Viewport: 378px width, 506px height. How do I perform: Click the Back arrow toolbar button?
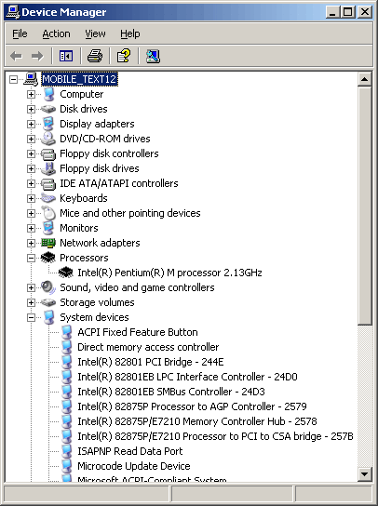click(x=16, y=56)
